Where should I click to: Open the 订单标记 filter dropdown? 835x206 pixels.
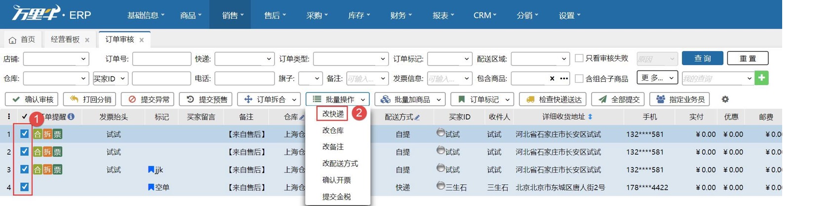(449, 59)
